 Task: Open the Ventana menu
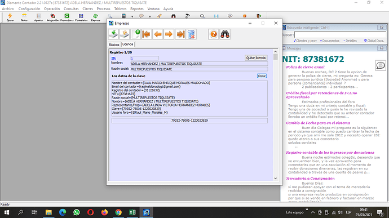point(153,8)
